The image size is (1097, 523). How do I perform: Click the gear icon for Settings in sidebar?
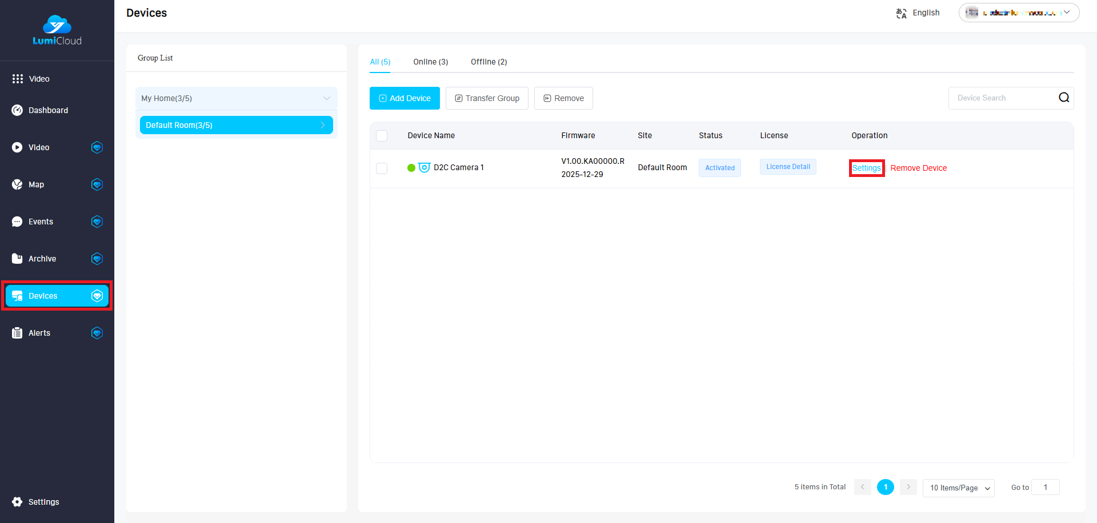(x=17, y=502)
